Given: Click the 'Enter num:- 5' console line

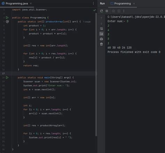Looking at the screenshot, I should pos(118,21).
